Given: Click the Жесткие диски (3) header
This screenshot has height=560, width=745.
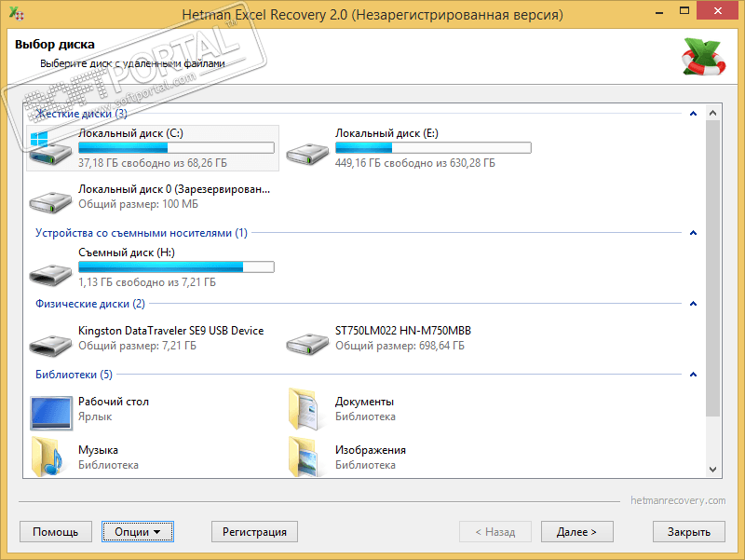Looking at the screenshot, I should (x=81, y=114).
